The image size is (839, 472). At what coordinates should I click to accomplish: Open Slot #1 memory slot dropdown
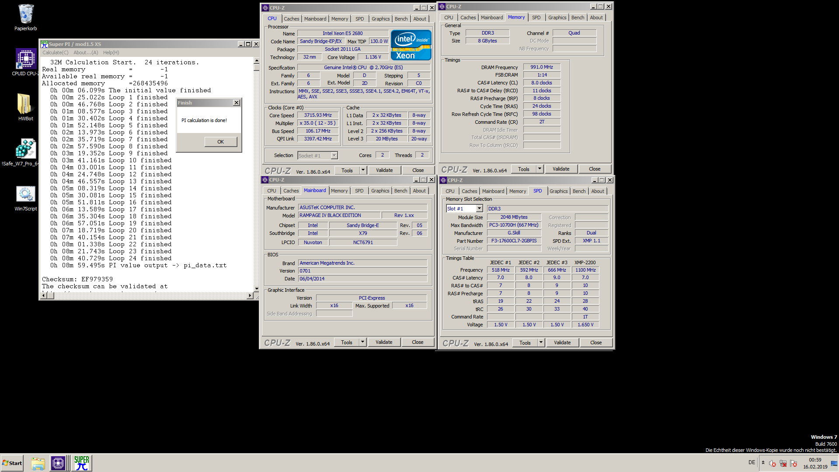tap(479, 209)
